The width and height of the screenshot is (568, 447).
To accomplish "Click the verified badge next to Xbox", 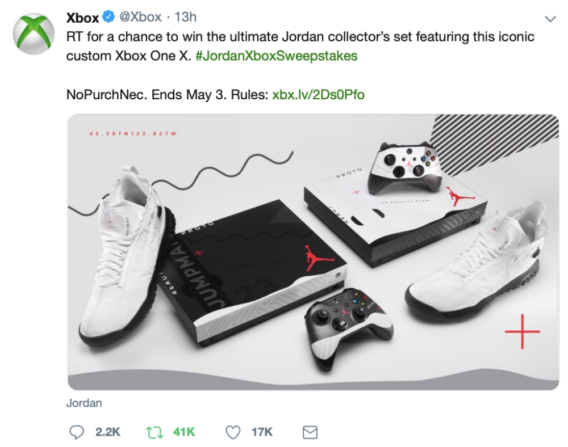I will tap(108, 16).
